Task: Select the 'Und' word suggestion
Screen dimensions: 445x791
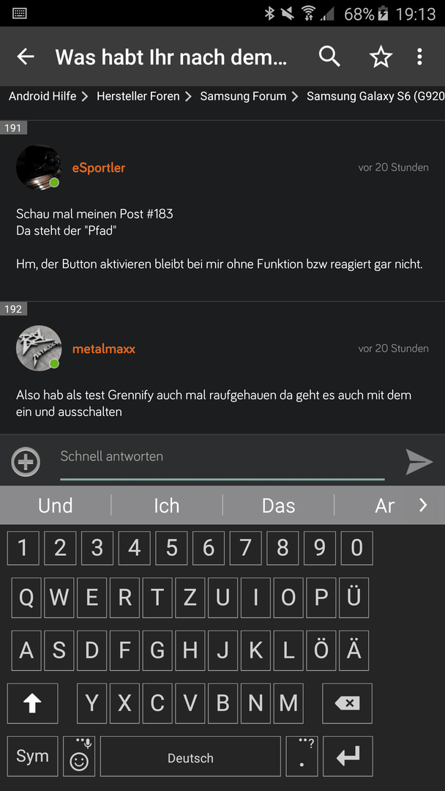Action: (56, 505)
